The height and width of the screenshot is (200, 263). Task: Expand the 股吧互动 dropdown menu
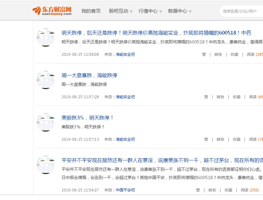pyautogui.click(x=120, y=11)
